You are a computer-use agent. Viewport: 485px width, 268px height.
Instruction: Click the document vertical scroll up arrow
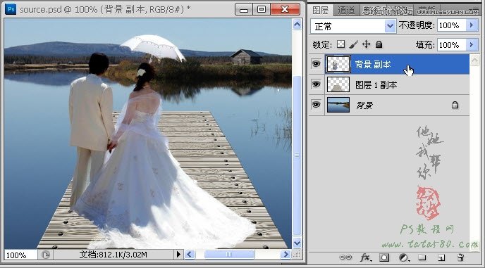tap(297, 25)
